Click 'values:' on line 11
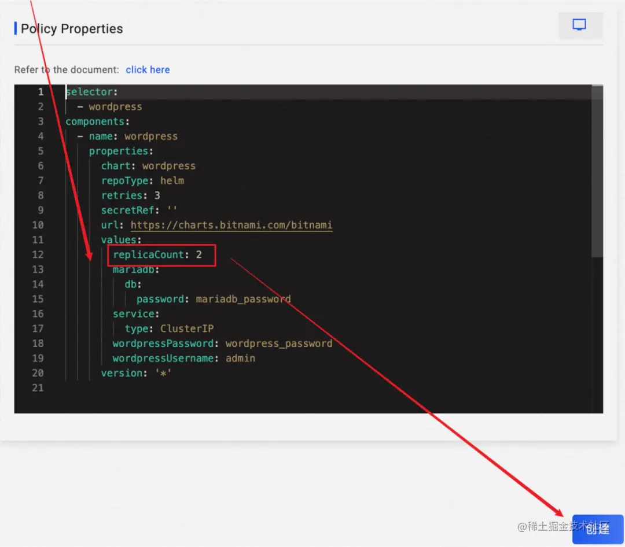This screenshot has width=625, height=547. pyautogui.click(x=121, y=240)
